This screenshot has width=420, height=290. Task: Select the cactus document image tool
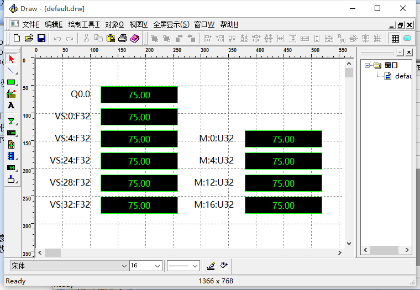(11, 145)
